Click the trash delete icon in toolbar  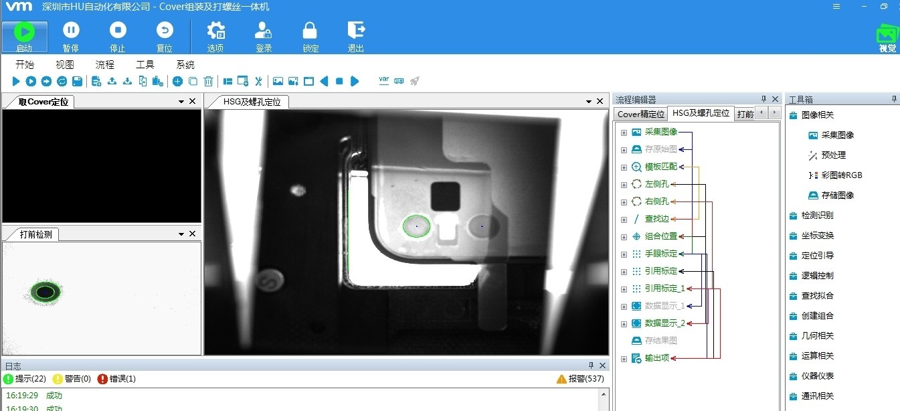pos(208,82)
